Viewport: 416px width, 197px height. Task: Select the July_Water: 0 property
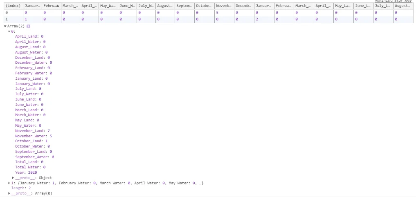(x=29, y=94)
